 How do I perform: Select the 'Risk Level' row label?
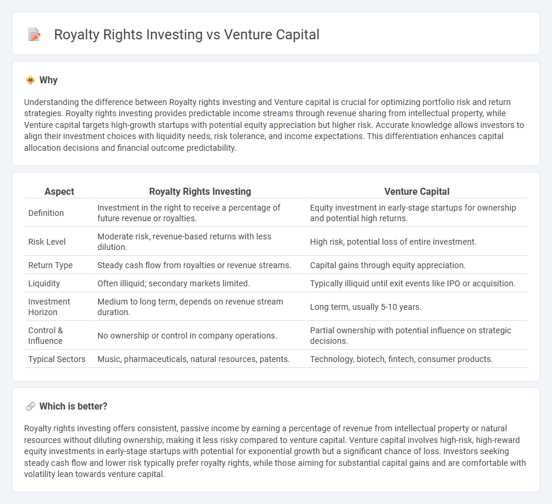tap(47, 242)
